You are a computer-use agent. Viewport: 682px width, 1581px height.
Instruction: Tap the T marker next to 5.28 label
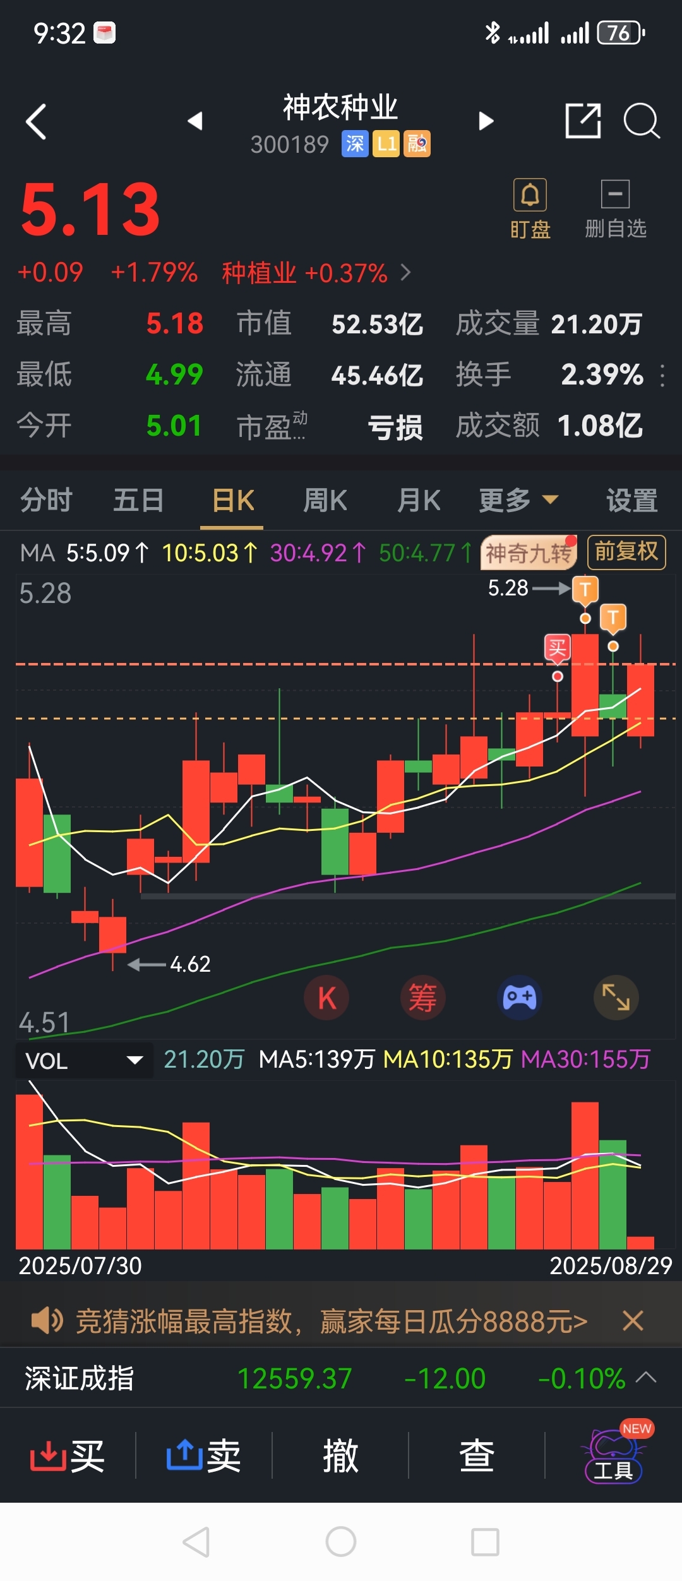tap(585, 590)
